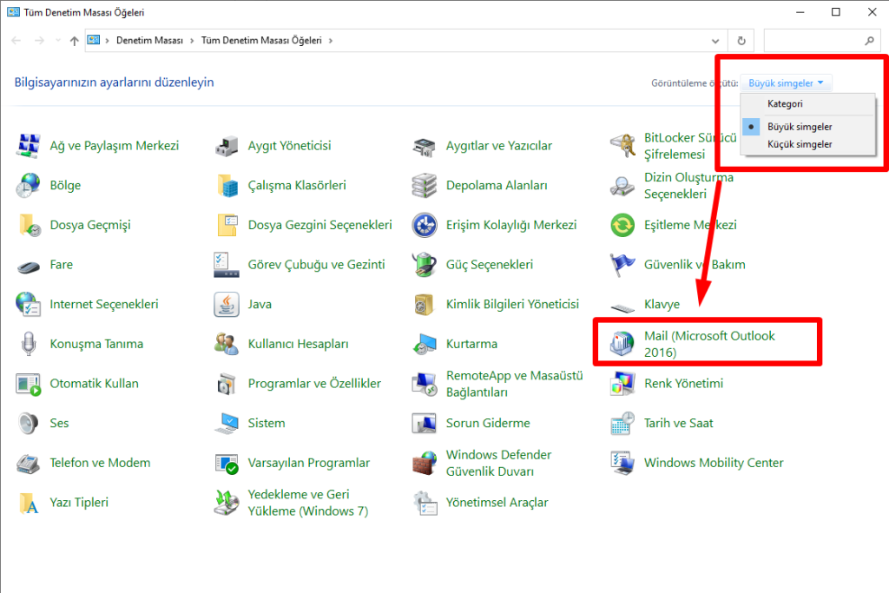Expand the Büyük simgeler view dropdown
The height and width of the screenshot is (593, 889).
[x=787, y=83]
